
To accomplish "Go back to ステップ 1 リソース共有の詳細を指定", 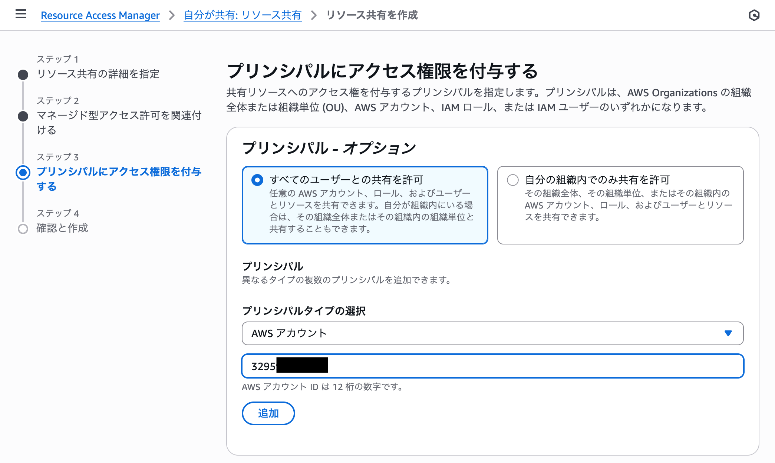I will point(98,74).
